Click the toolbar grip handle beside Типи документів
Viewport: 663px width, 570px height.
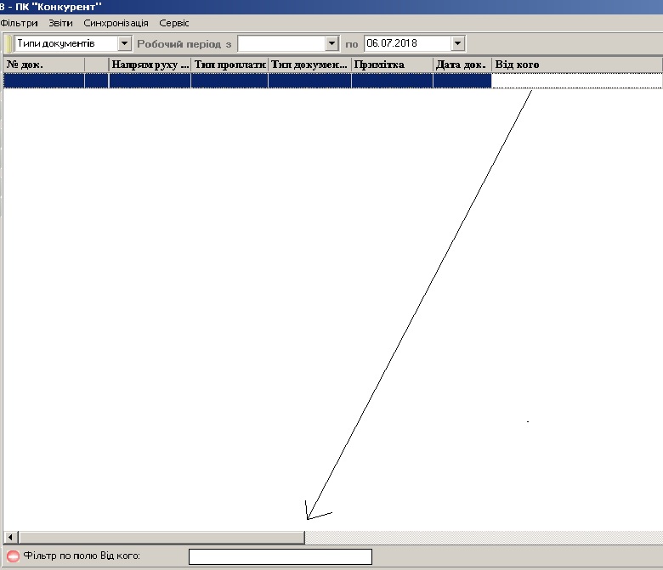point(9,42)
